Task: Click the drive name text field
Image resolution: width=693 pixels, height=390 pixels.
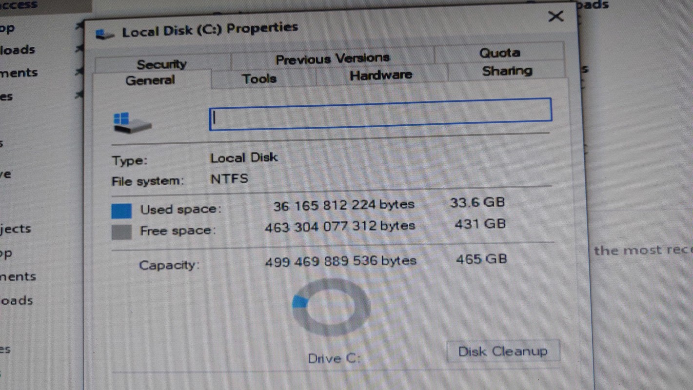Action: pos(380,115)
